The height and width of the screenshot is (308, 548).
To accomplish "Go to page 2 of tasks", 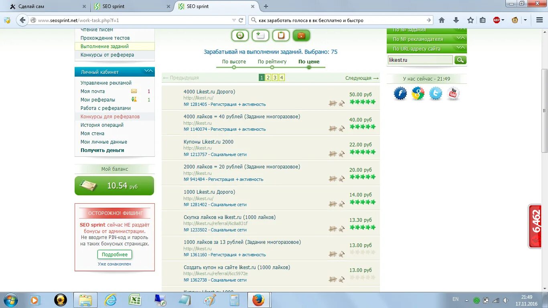I will (x=268, y=78).
